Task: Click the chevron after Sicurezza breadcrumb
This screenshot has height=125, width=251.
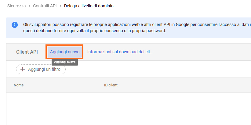Action: (30, 6)
